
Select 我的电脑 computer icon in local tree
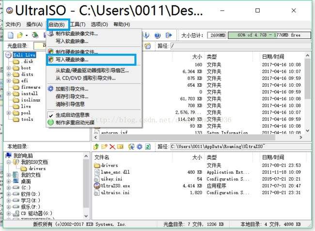9,155
